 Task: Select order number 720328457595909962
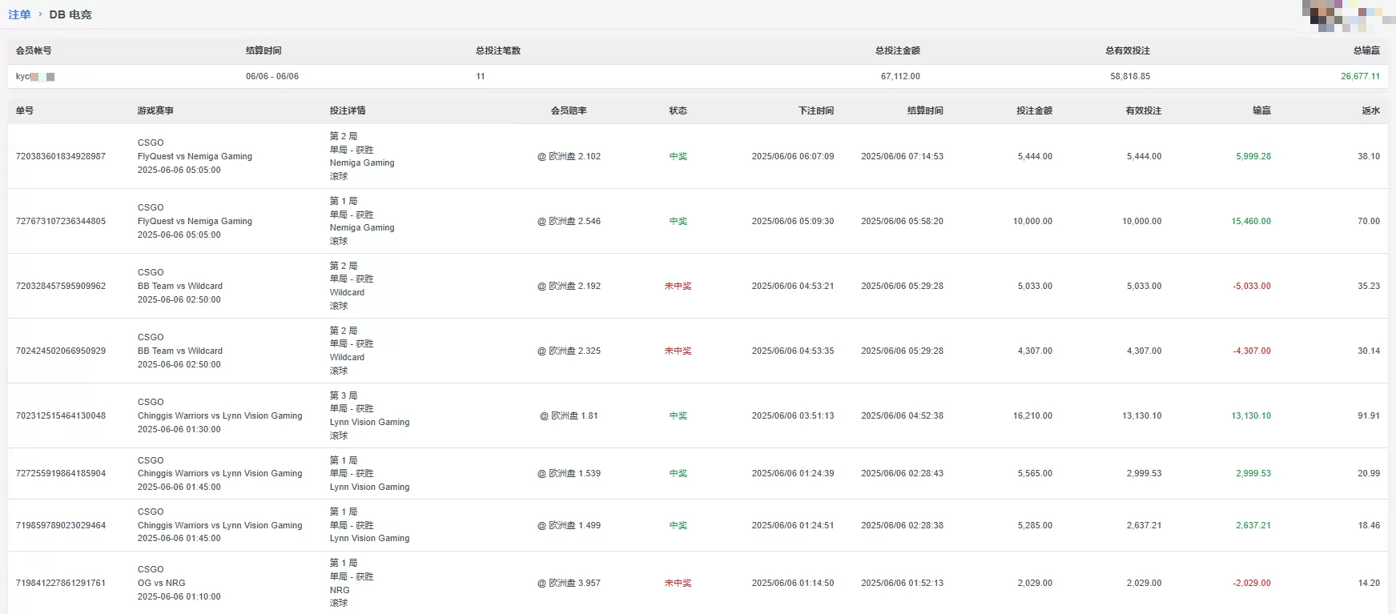point(61,287)
